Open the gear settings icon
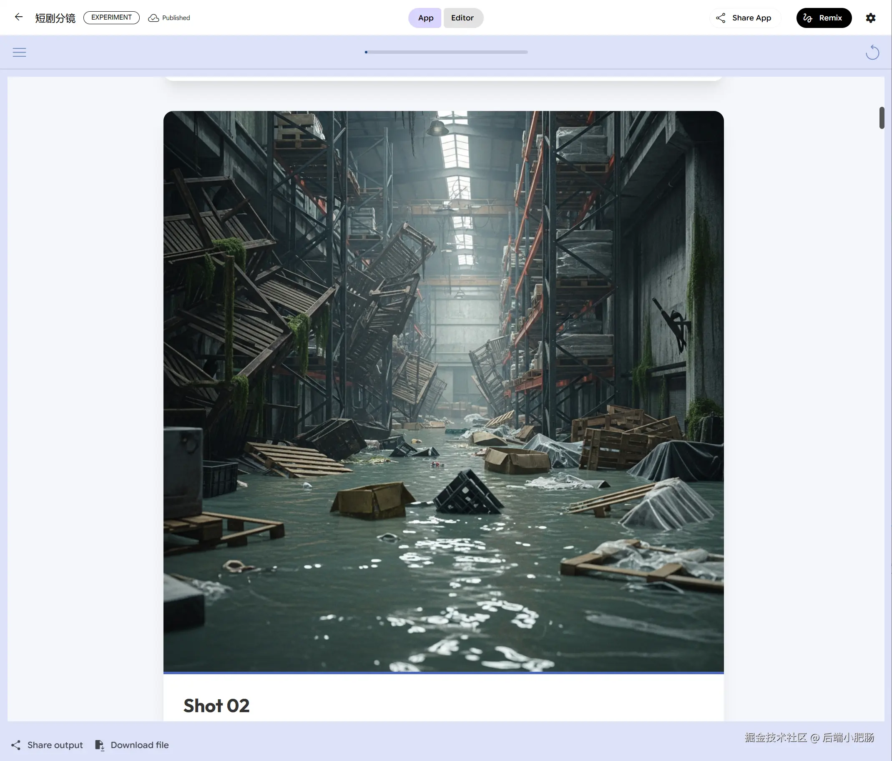The image size is (892, 761). (870, 18)
